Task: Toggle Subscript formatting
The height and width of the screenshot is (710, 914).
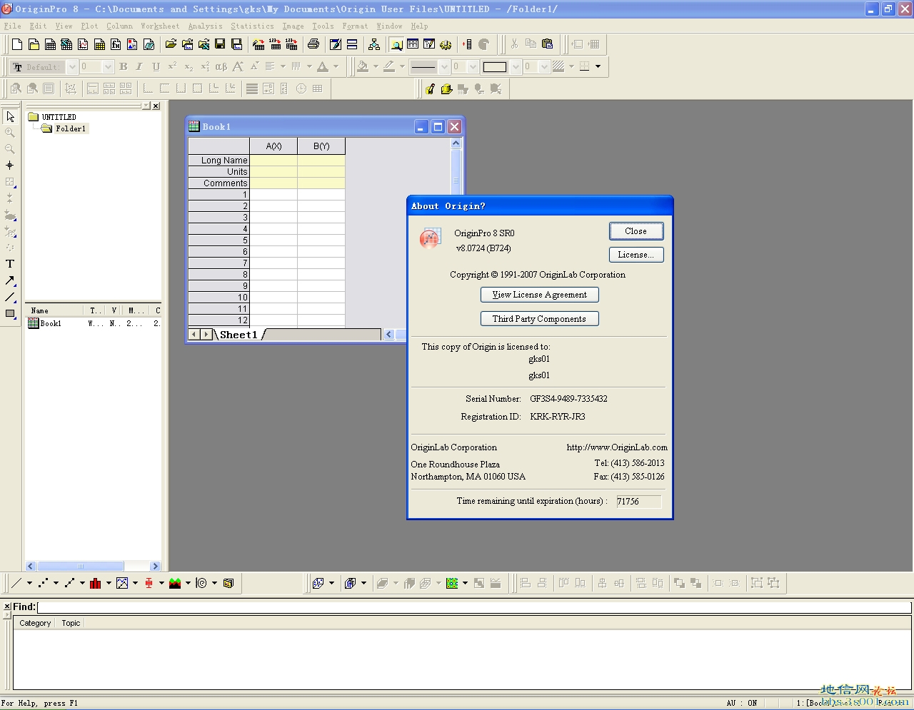Action: (x=189, y=67)
